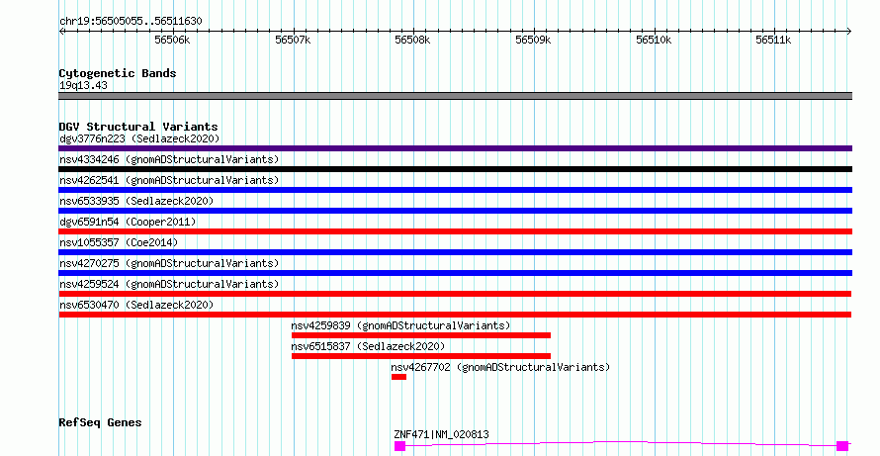Click the ZNF471|NM_020813 gene label
Screen dimensions: 880x456
click(441, 434)
